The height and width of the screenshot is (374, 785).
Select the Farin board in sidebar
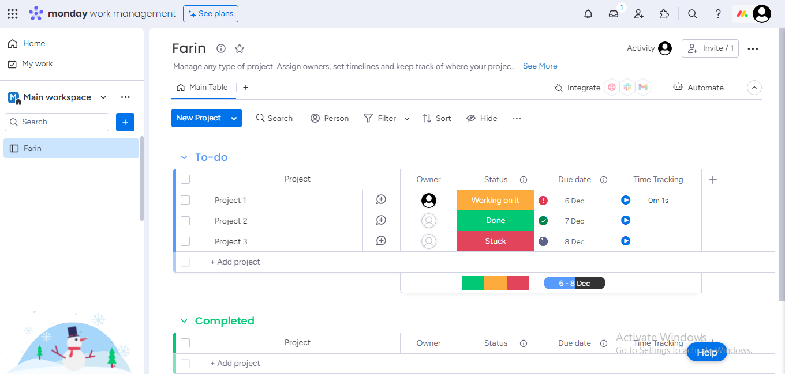click(71, 148)
